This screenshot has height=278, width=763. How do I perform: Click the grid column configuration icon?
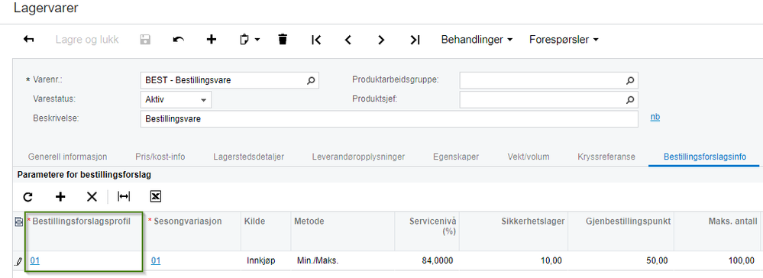point(19,222)
